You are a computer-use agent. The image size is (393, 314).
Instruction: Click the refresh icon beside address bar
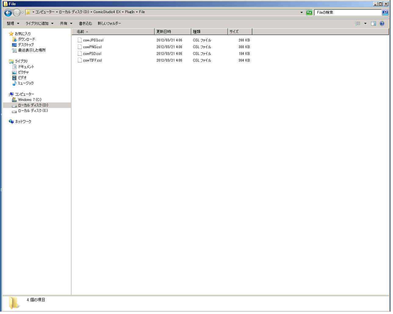[309, 12]
